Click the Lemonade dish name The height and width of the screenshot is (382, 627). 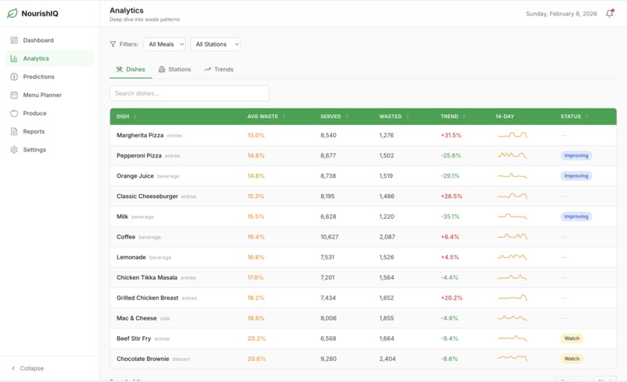[x=131, y=257]
